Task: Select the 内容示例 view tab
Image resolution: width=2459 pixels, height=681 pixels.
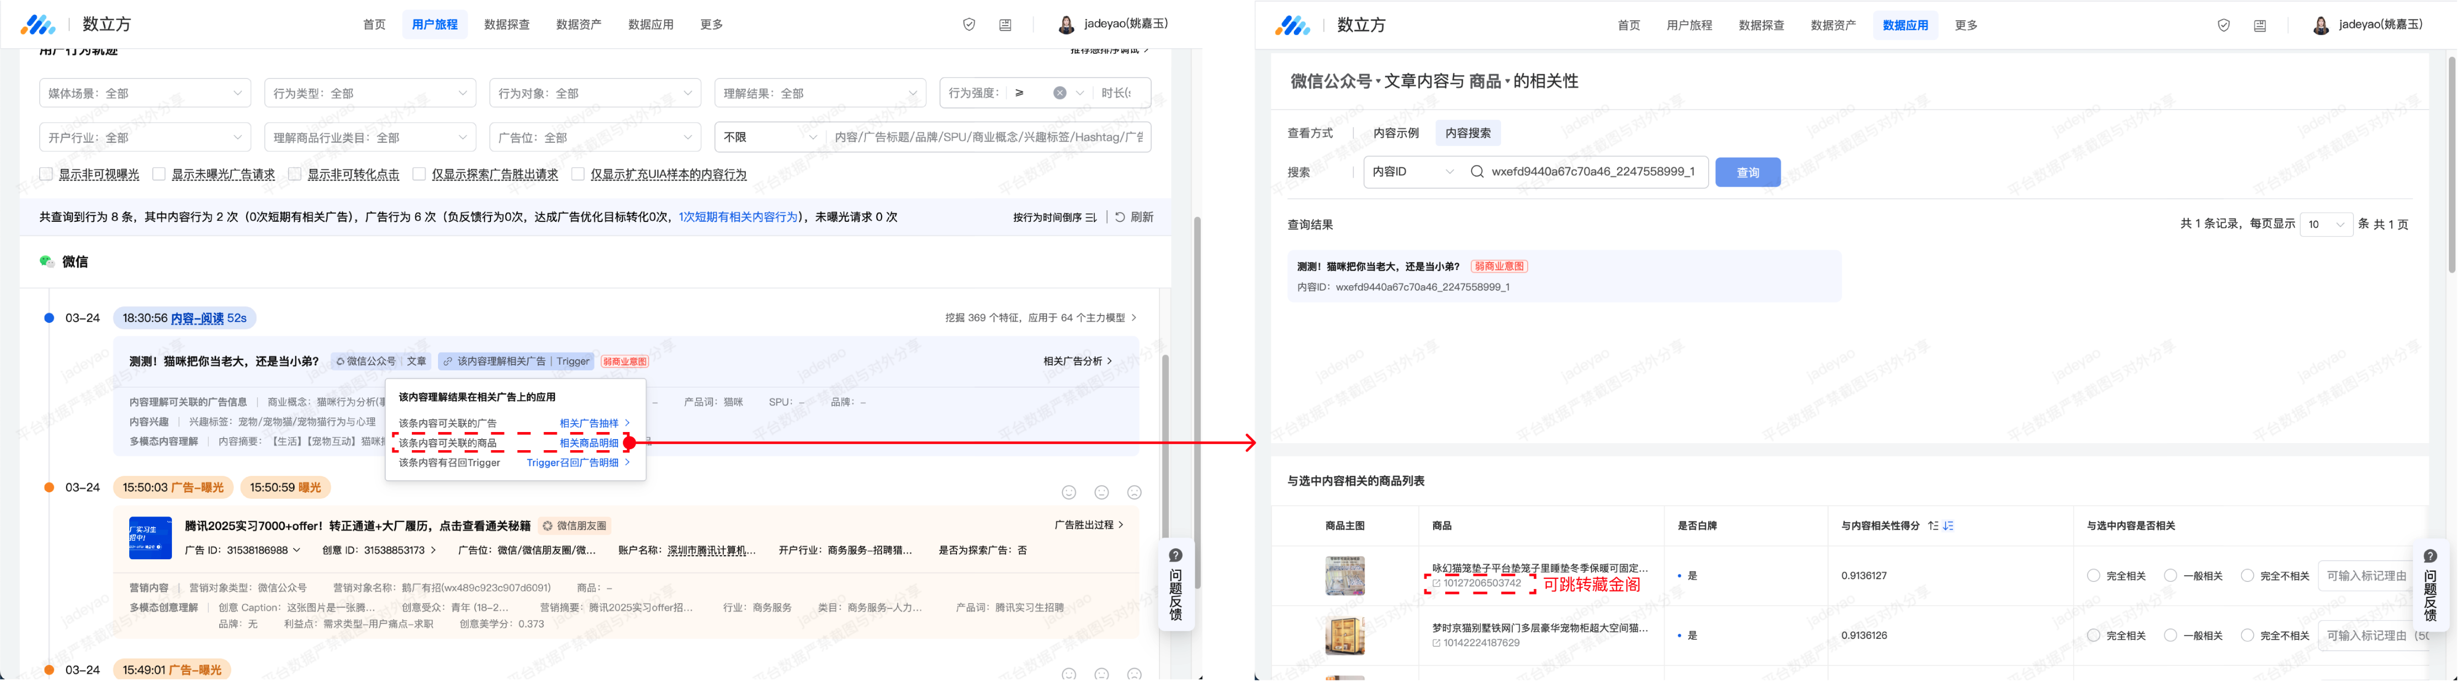Action: 1395,133
